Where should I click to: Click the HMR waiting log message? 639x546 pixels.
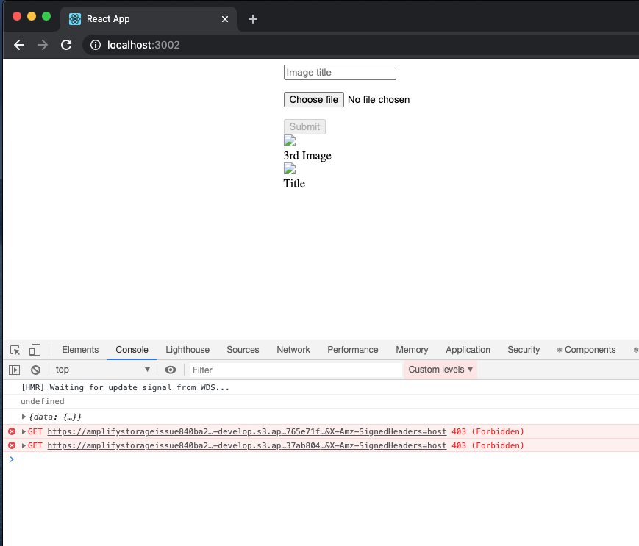click(x=126, y=387)
